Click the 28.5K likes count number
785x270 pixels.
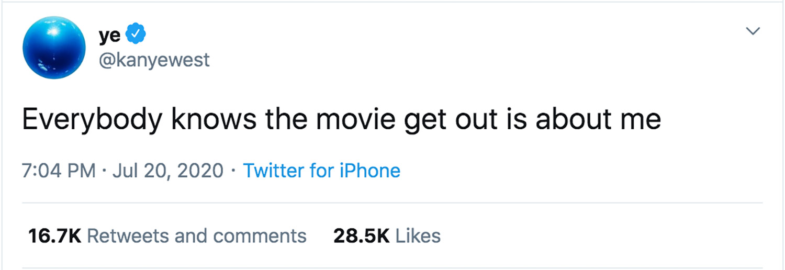(361, 236)
